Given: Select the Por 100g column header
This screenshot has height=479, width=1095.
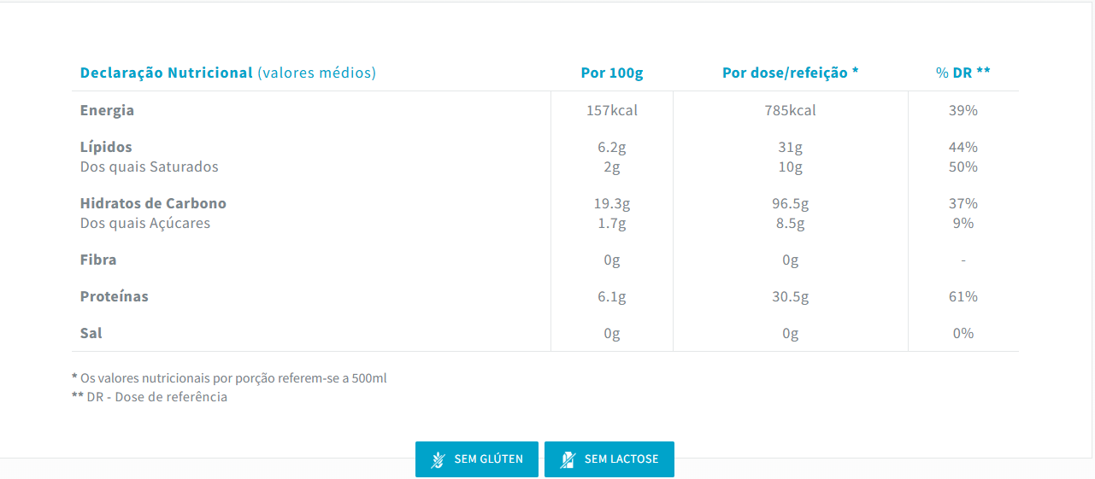Looking at the screenshot, I should [612, 73].
